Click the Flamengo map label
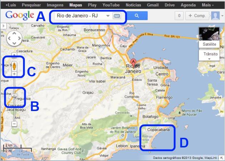The width and height of the screenshot is (225, 161). click(164, 97)
